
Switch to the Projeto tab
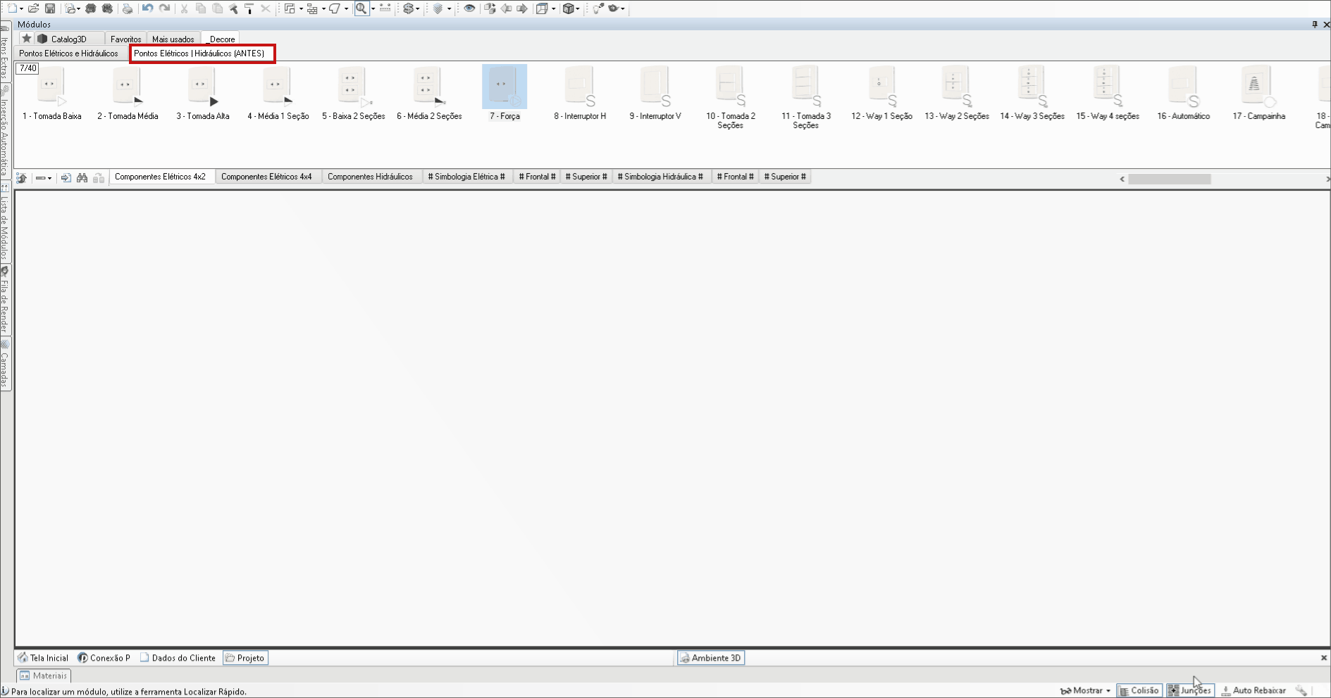coord(245,658)
